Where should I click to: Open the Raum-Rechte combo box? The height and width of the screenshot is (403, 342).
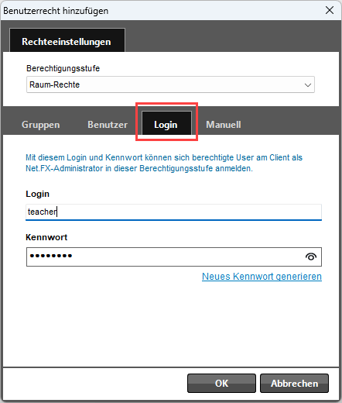click(x=170, y=84)
